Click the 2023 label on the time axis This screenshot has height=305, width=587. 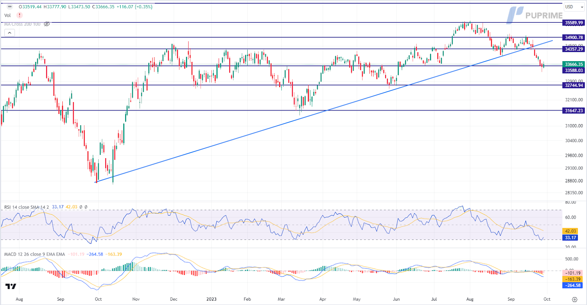click(211, 299)
